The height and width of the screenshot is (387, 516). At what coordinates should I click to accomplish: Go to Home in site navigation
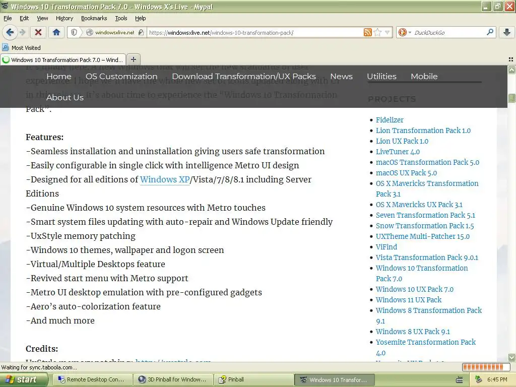point(59,77)
